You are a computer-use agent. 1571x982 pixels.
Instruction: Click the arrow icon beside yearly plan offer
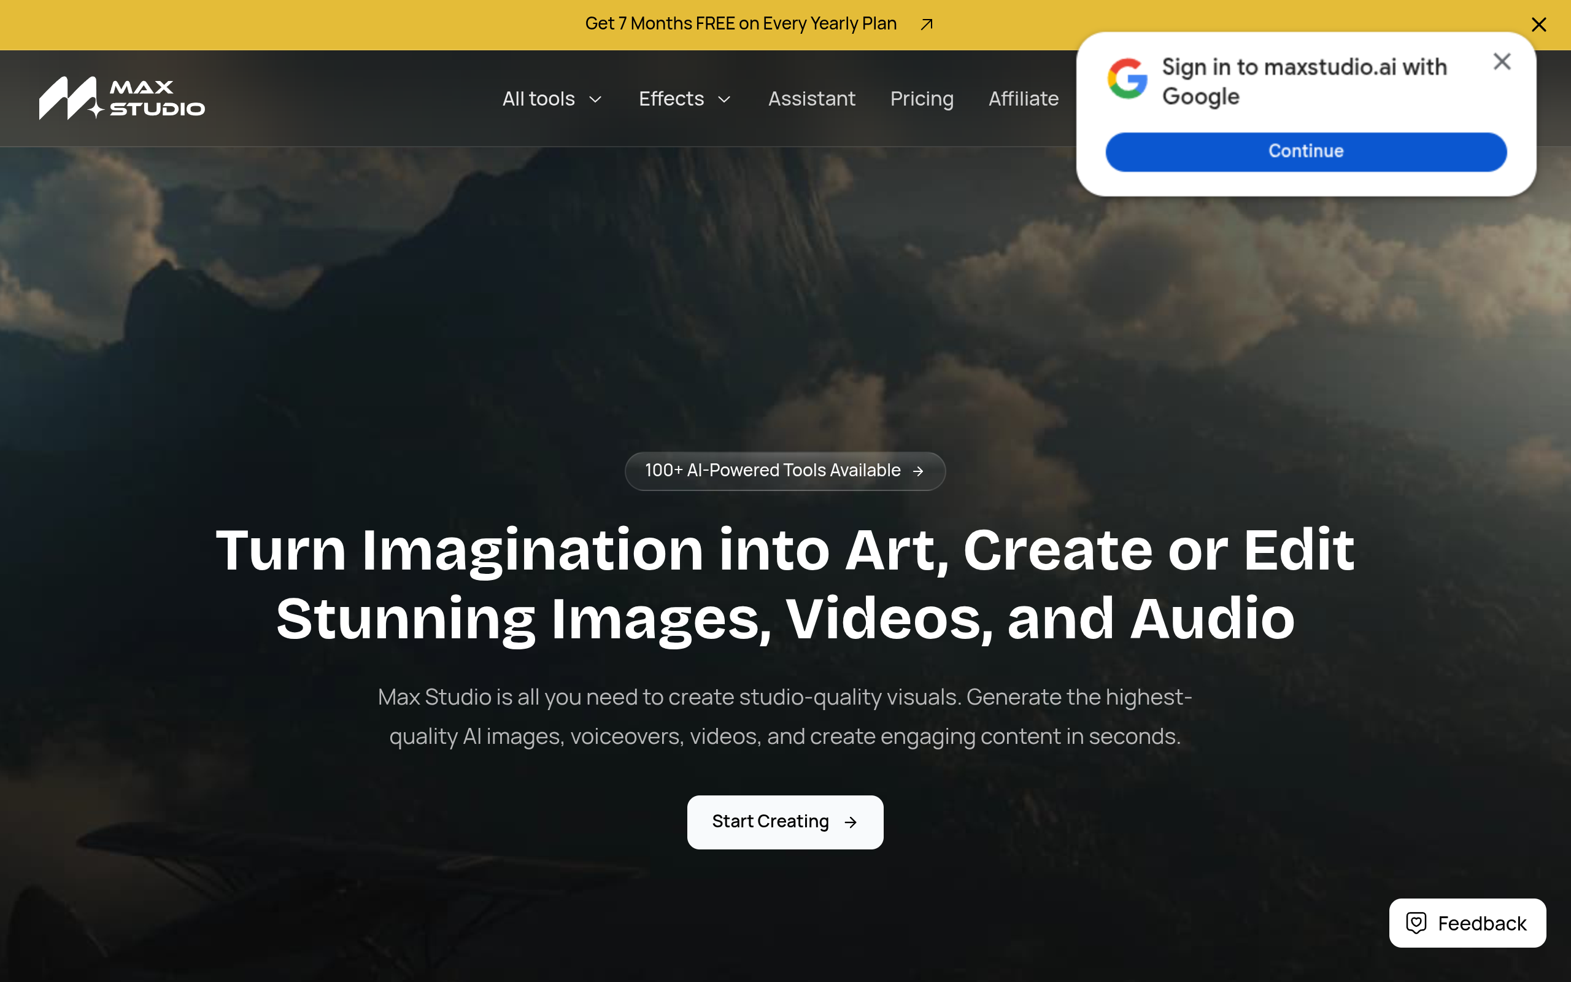pyautogui.click(x=927, y=25)
